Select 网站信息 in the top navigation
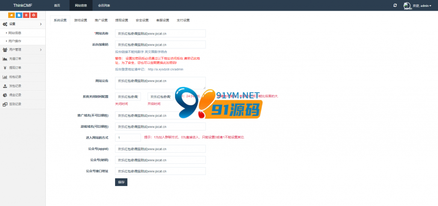This screenshot has height=206, width=438. [x=81, y=6]
